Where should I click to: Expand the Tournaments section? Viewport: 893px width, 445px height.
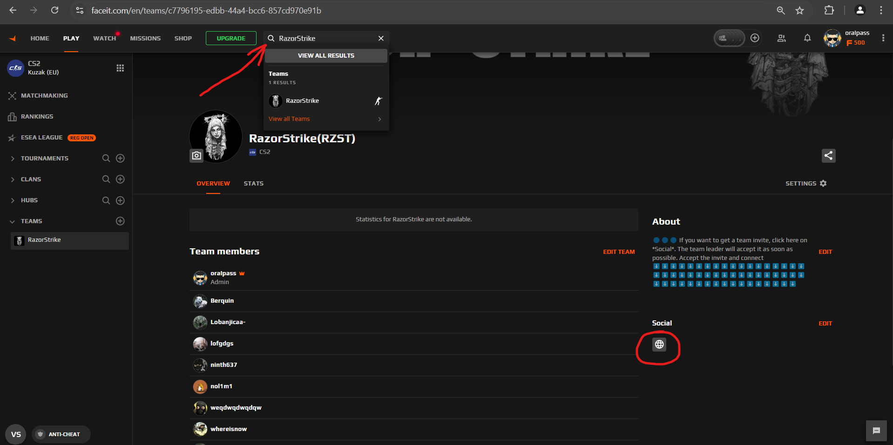(x=13, y=159)
